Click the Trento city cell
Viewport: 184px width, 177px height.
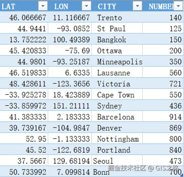tap(117, 17)
